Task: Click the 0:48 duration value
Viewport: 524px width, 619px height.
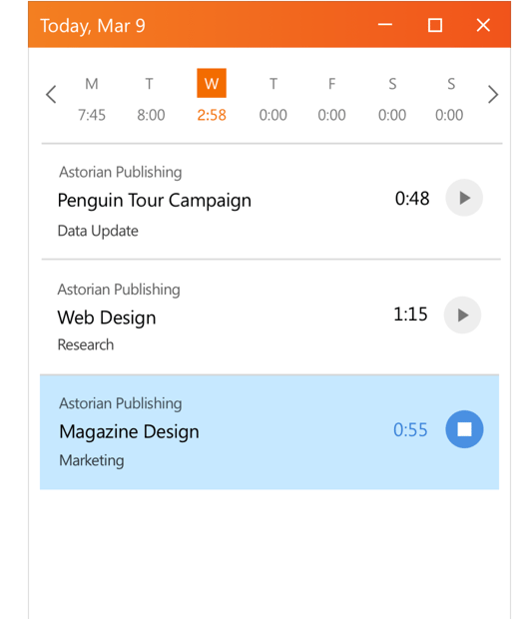Action: pyautogui.click(x=412, y=198)
